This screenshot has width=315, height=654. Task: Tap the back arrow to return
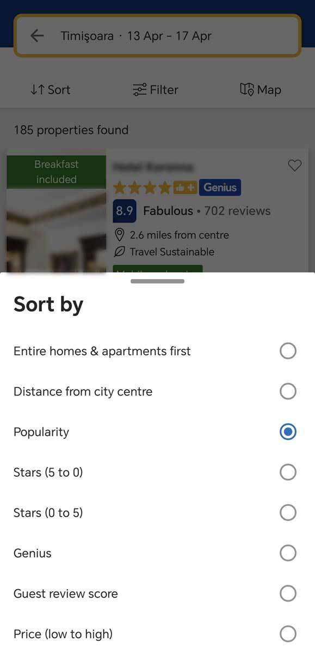click(x=36, y=35)
